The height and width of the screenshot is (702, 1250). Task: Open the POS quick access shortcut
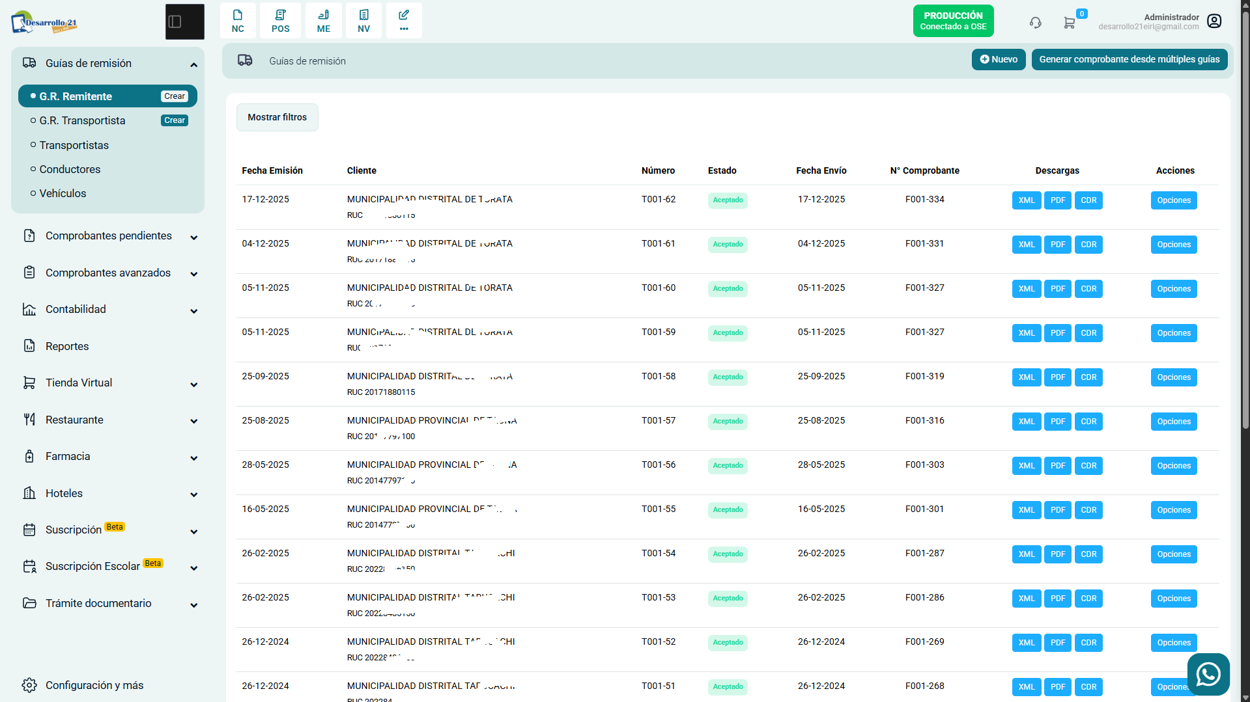tap(281, 21)
